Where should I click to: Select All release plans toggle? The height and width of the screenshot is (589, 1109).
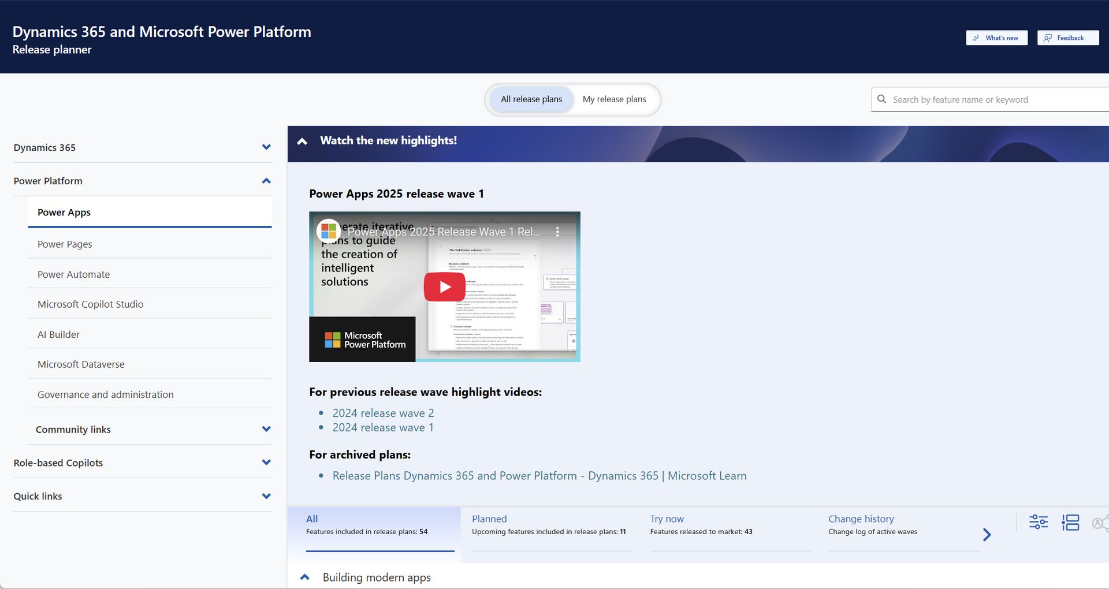tap(531, 99)
